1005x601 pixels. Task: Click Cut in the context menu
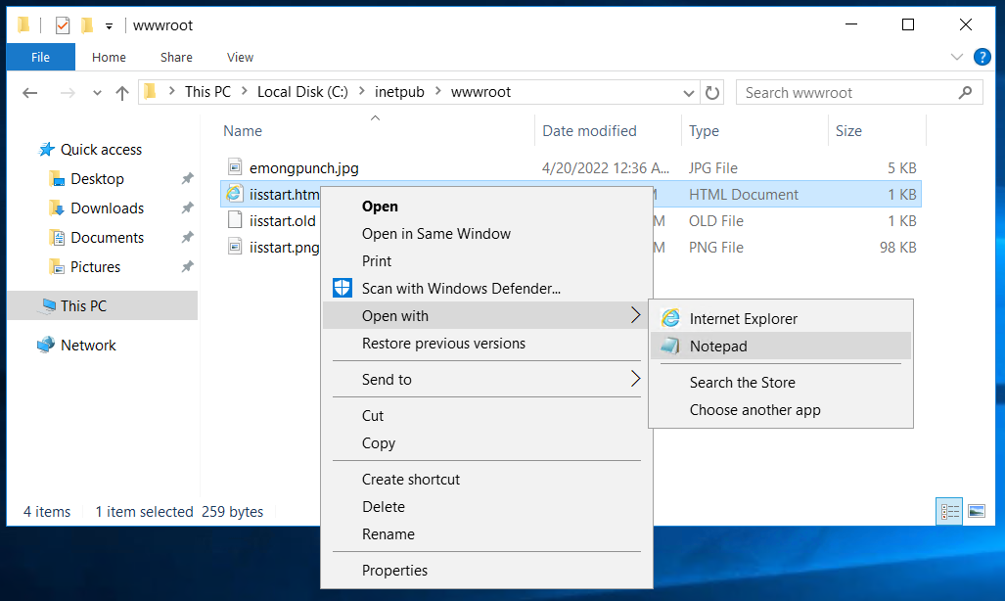[x=486, y=416]
